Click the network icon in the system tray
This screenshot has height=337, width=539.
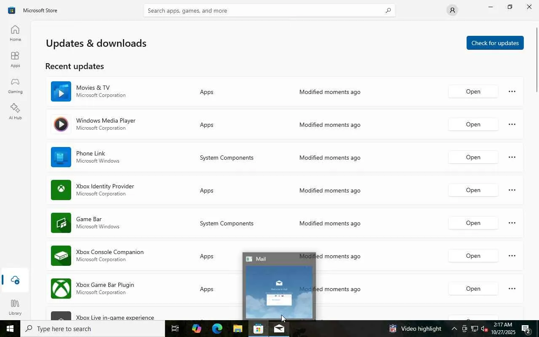474,329
